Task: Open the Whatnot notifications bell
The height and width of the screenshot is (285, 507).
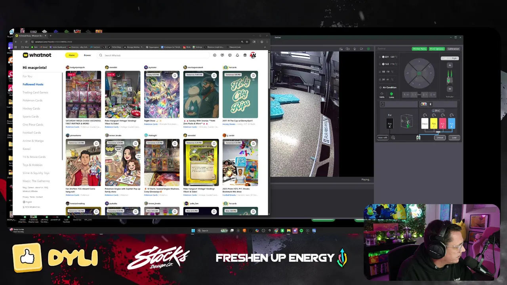Action: tap(237, 55)
